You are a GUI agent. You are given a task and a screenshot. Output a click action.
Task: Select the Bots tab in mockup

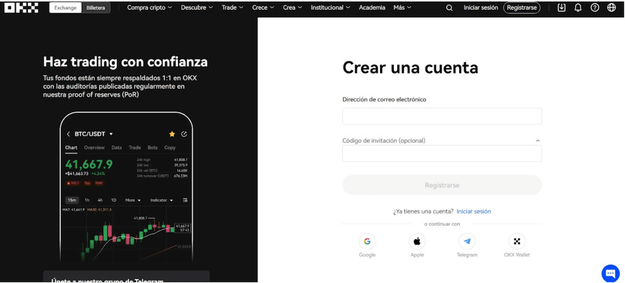pos(153,148)
